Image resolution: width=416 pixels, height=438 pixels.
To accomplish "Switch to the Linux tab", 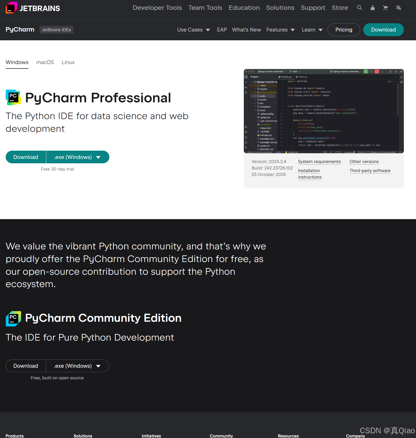I will click(x=68, y=62).
